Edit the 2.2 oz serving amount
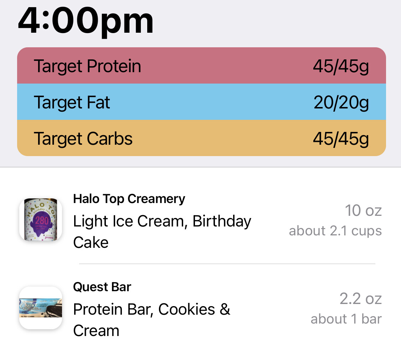Screen dimensions: 401x352 pyautogui.click(x=360, y=299)
